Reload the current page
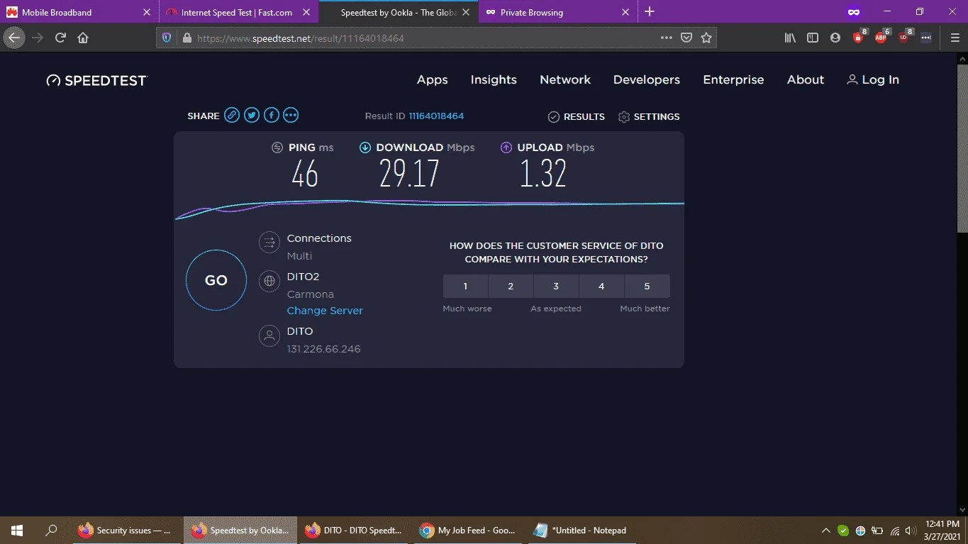This screenshot has width=968, height=544. (60, 38)
